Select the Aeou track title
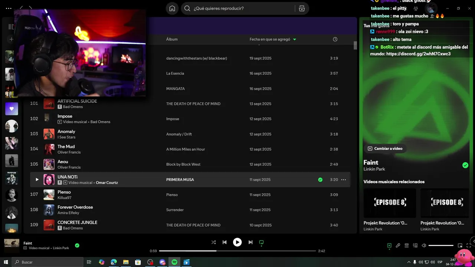The height and width of the screenshot is (267, 475). click(63, 162)
